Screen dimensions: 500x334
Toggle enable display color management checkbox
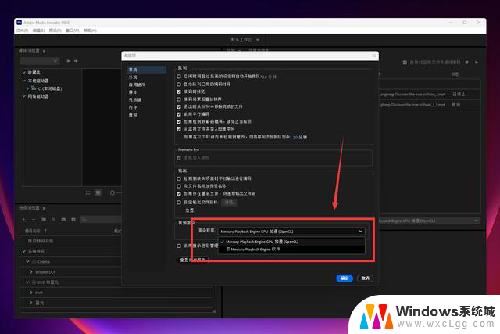click(179, 246)
